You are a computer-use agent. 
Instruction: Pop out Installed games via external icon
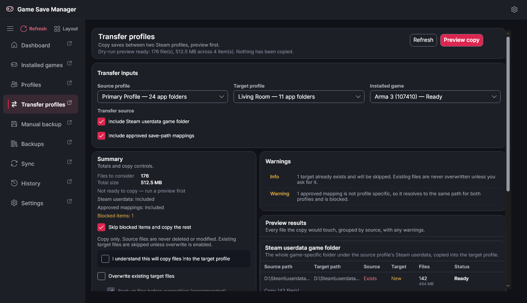click(69, 63)
